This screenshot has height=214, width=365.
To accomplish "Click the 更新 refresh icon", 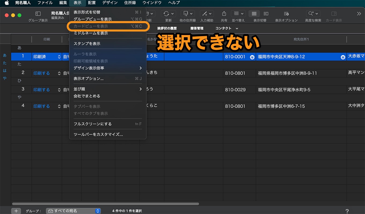I will point(166,14).
